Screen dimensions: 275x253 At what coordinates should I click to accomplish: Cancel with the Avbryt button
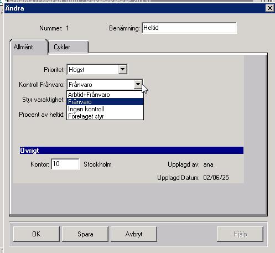point(134,234)
